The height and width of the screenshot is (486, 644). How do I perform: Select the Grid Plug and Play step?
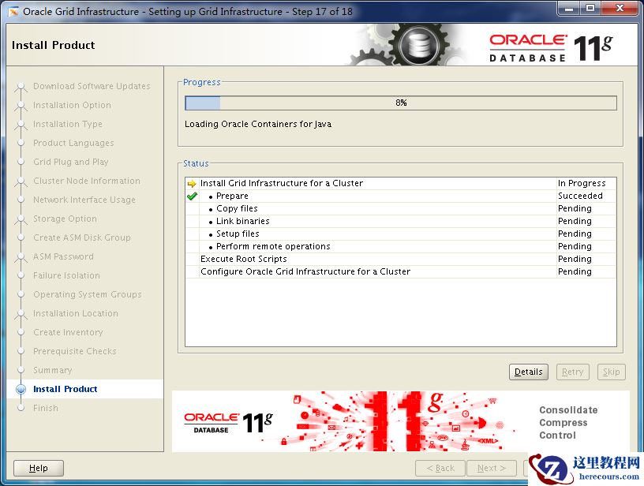pos(71,162)
